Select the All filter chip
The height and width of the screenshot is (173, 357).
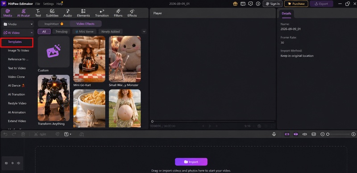[x=44, y=32]
